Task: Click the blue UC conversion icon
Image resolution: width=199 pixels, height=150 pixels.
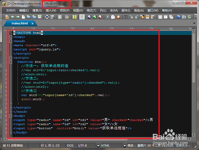Action: [89, 17]
